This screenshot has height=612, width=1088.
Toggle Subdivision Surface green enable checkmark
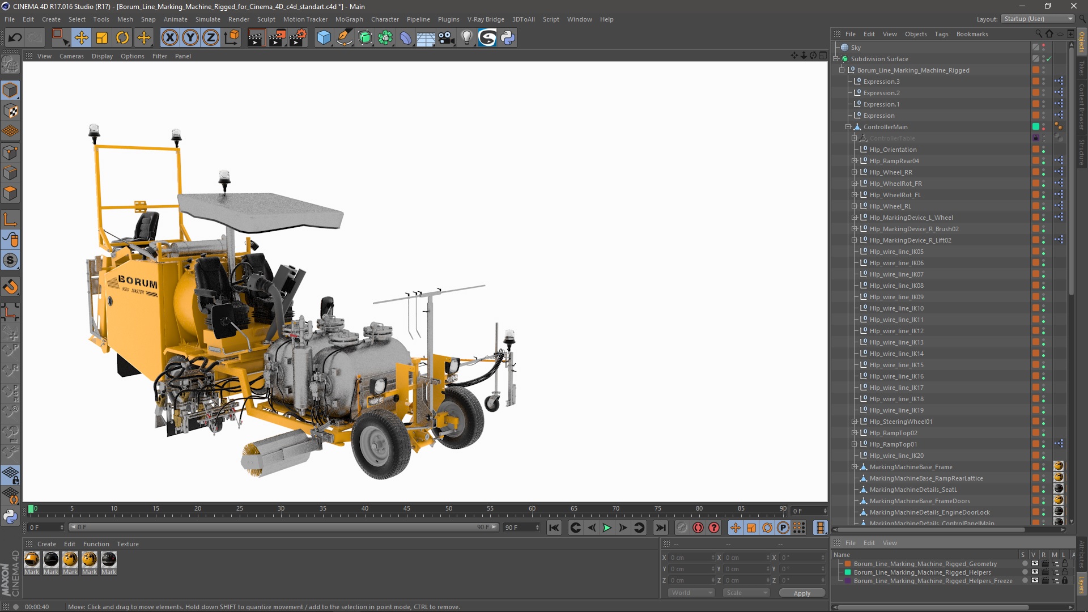[1049, 59]
